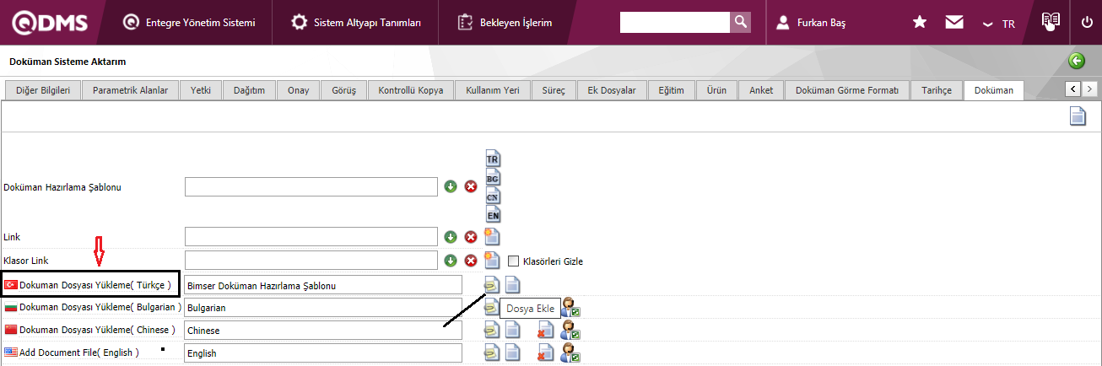The height and width of the screenshot is (366, 1102).
Task: Click Bimser Doküman Hazırlama Şablonu field
Action: coord(323,285)
